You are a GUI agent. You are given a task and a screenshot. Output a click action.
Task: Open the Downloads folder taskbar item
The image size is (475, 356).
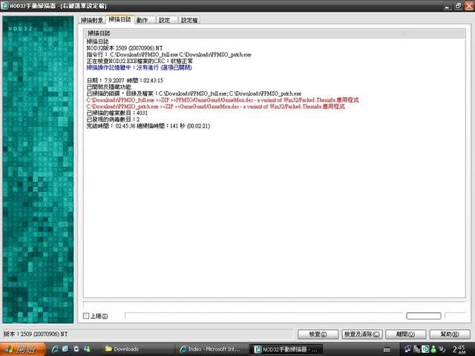click(x=137, y=349)
